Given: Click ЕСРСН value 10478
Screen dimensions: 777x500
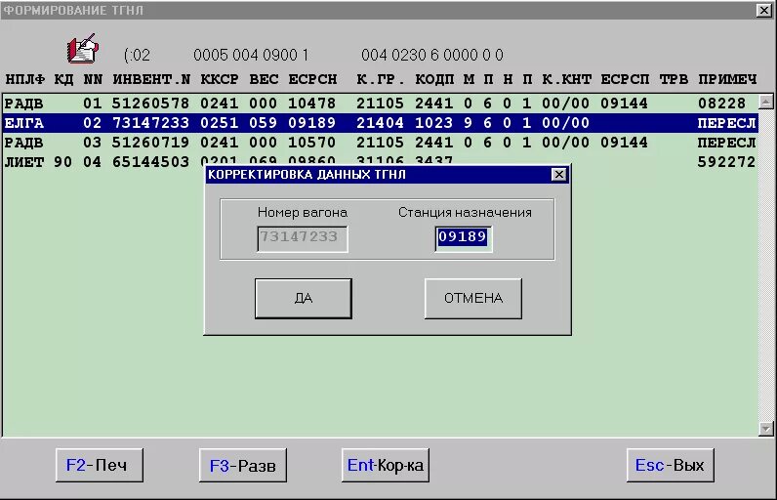Looking at the screenshot, I should click(x=312, y=104).
